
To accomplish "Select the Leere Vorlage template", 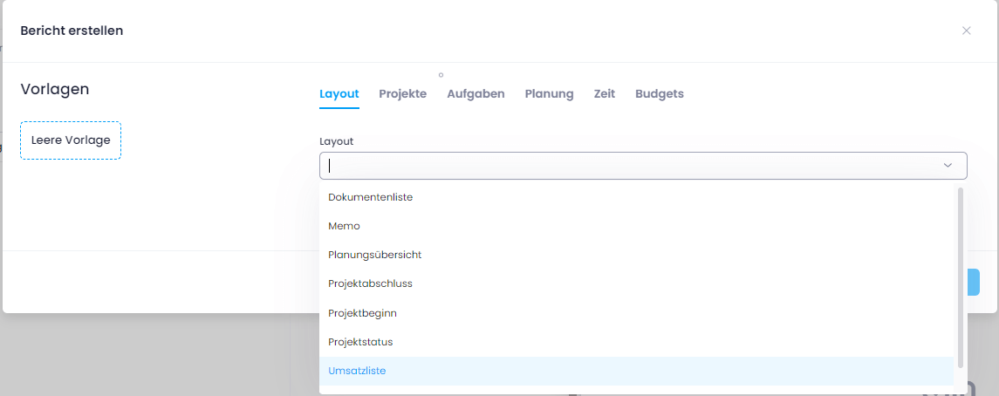I will coord(71,140).
